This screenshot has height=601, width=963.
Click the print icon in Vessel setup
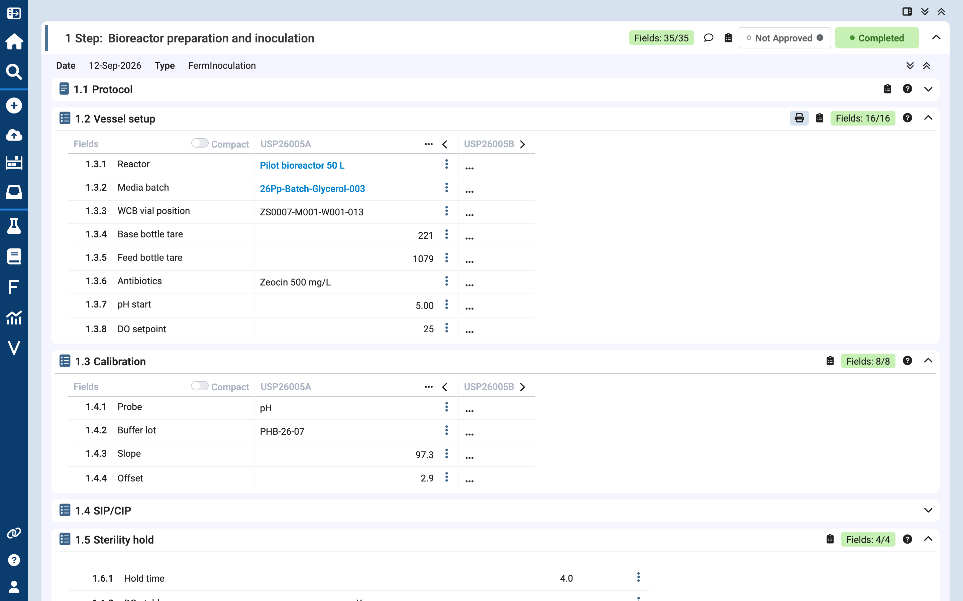(799, 118)
